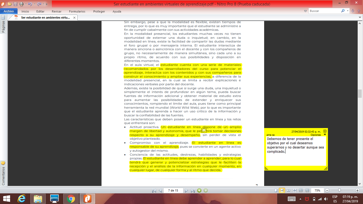Screen dimensions: 363x204
Task: Close the yellow sticky note popup
Action: pos(325,131)
